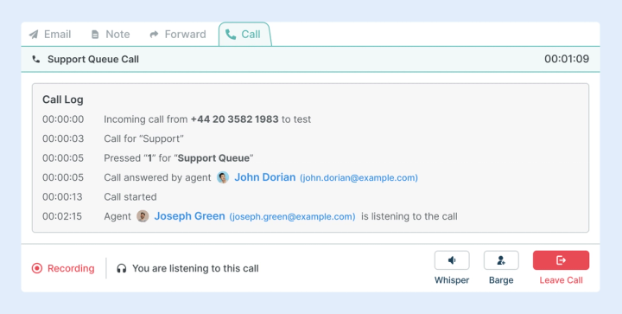Click the red Recording indicator icon

37,268
